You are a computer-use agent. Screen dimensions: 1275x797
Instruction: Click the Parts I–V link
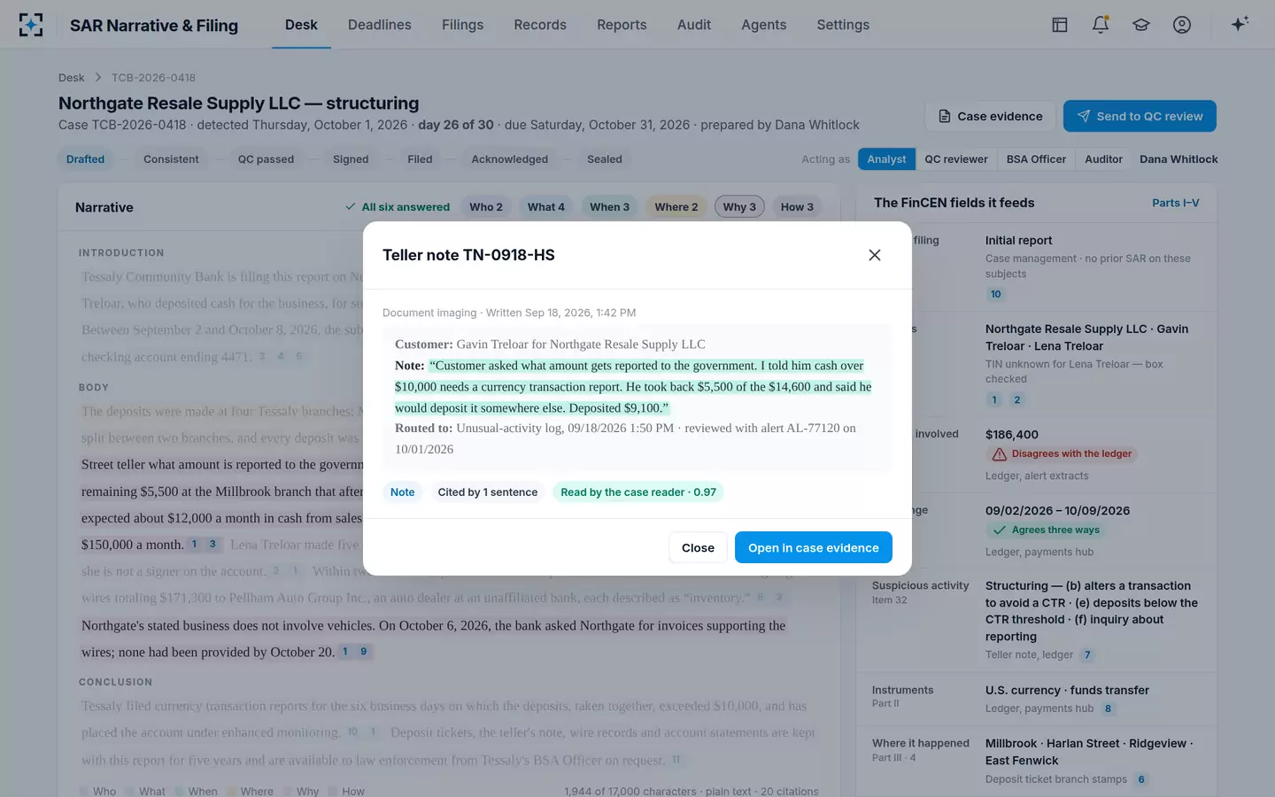(x=1176, y=203)
